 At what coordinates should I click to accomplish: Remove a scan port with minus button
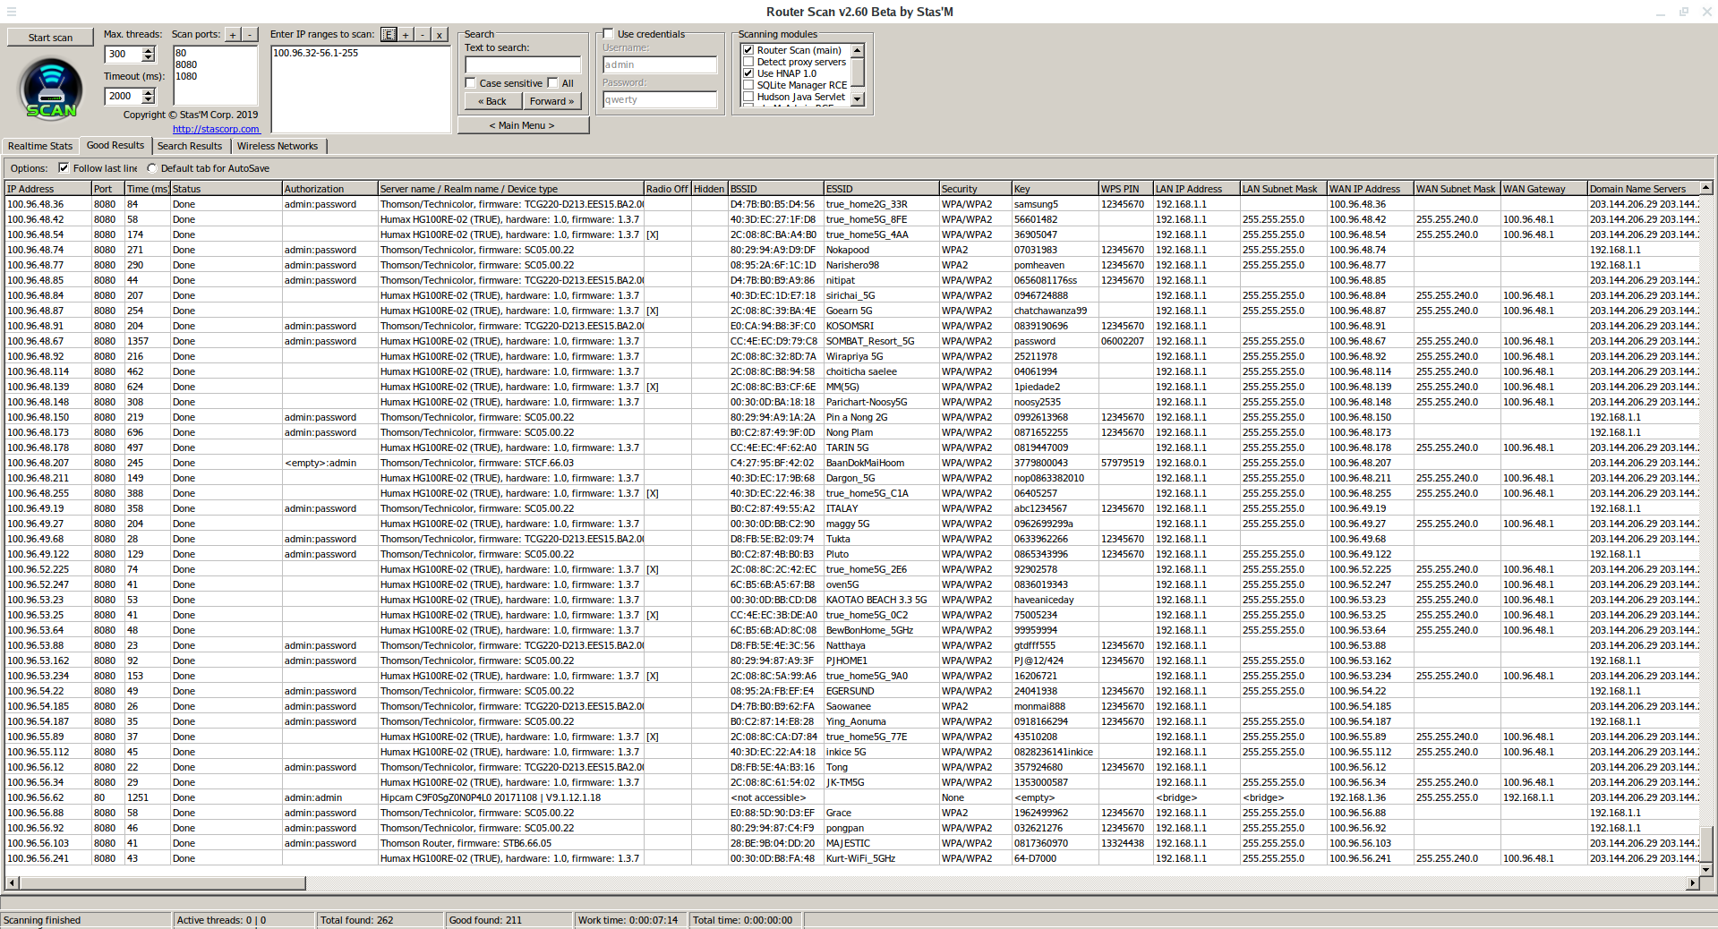250,35
